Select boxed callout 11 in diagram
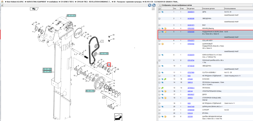This screenshot has width=253, height=121. click(104, 97)
